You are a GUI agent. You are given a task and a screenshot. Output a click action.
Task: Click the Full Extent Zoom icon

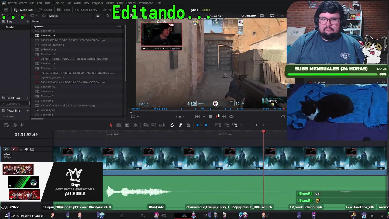coord(218,125)
